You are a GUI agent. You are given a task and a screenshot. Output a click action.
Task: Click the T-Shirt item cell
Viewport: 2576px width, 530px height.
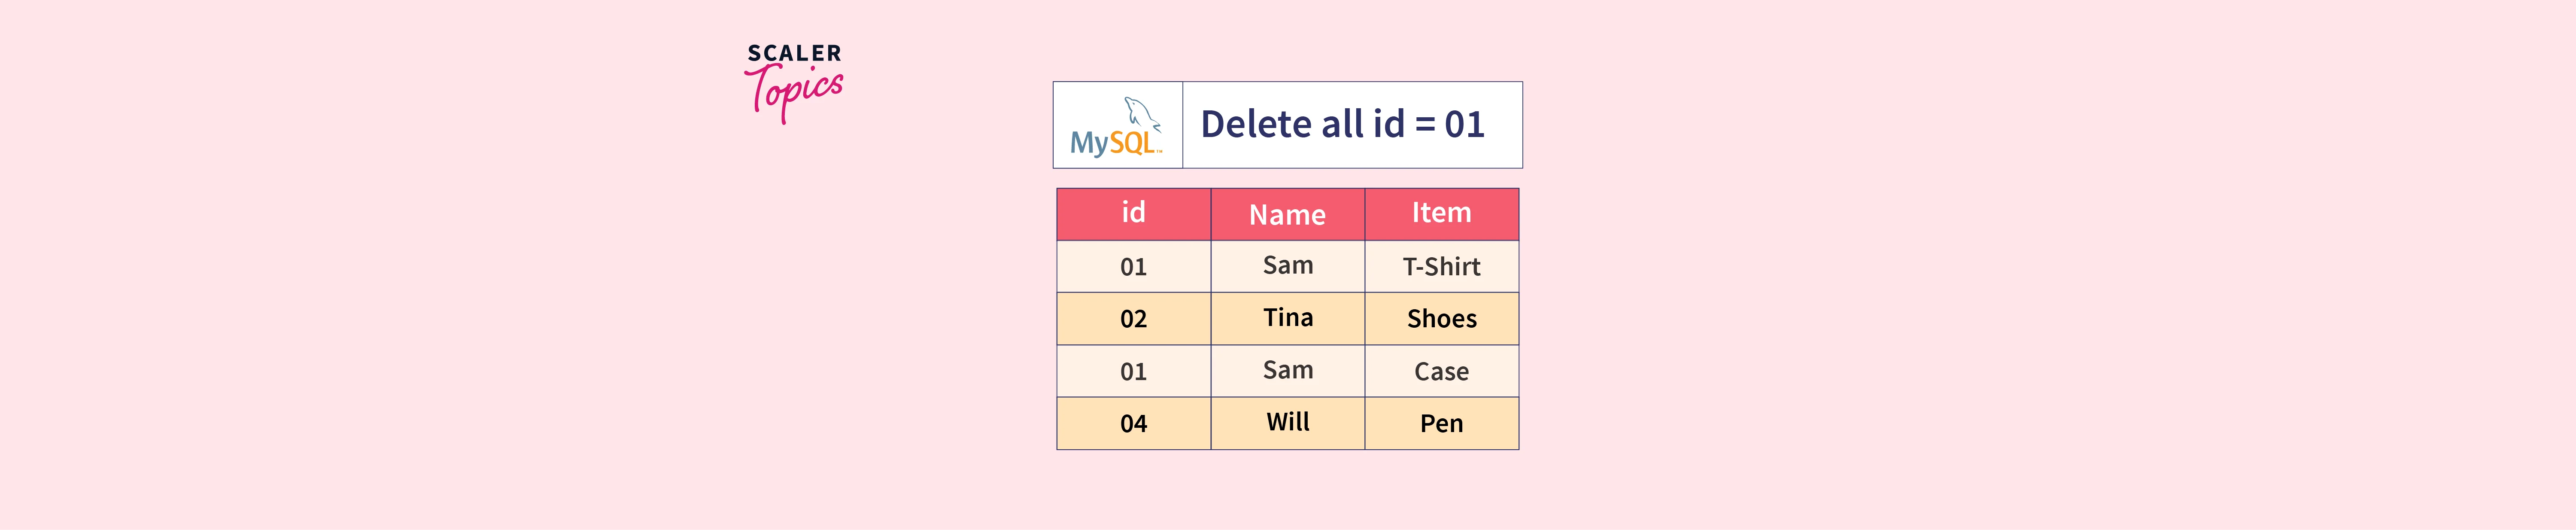(1441, 267)
